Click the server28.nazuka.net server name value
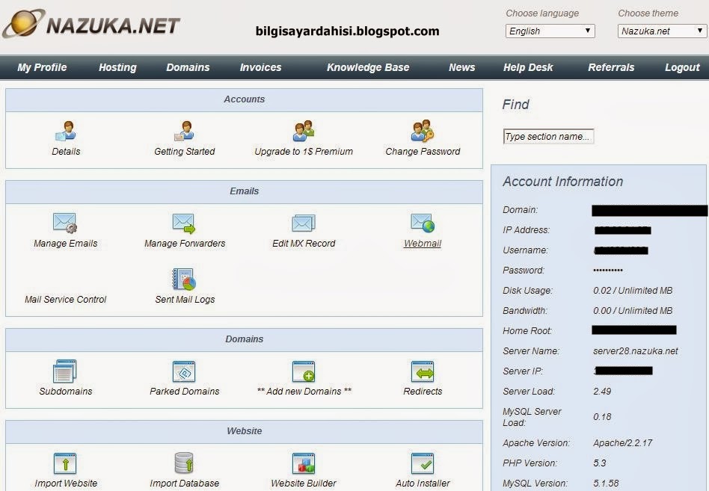Image resolution: width=709 pixels, height=491 pixels. point(635,351)
